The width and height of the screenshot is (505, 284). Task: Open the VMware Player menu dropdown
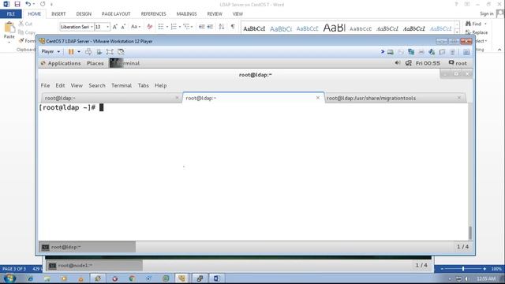click(x=50, y=51)
